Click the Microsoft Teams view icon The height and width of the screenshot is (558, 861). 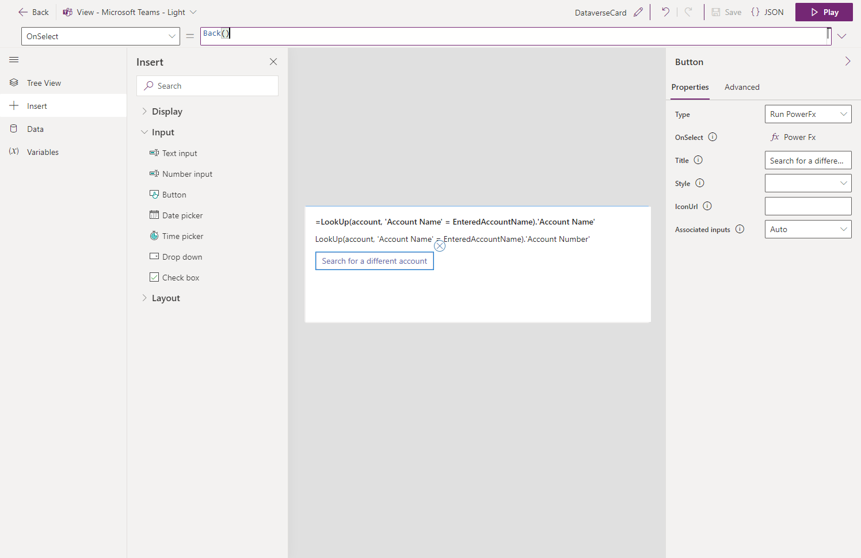coord(68,12)
